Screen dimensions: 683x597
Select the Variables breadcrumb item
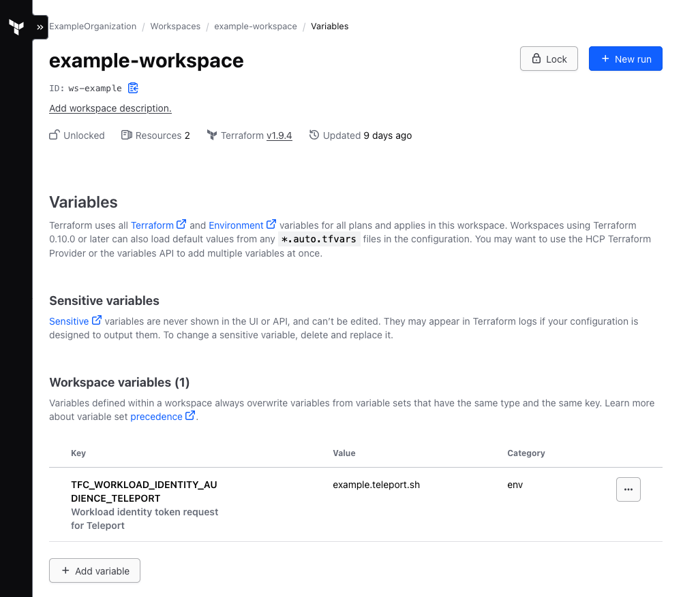(329, 26)
